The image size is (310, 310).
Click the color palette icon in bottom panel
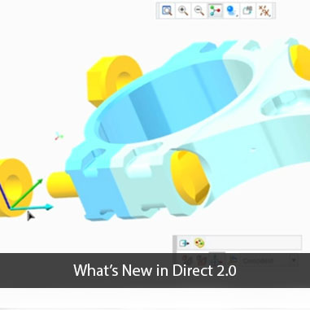[199, 243]
